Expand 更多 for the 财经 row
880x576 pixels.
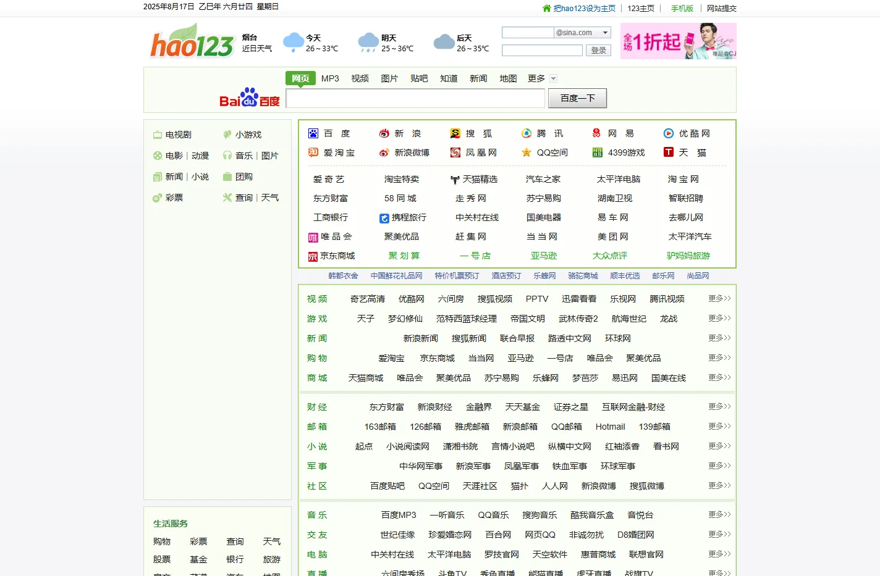[719, 406]
